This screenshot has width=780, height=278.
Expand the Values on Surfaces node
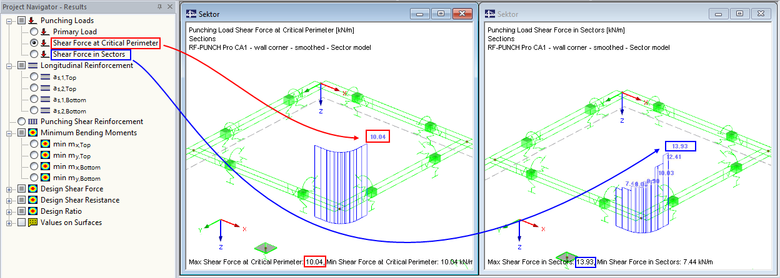tap(9, 223)
